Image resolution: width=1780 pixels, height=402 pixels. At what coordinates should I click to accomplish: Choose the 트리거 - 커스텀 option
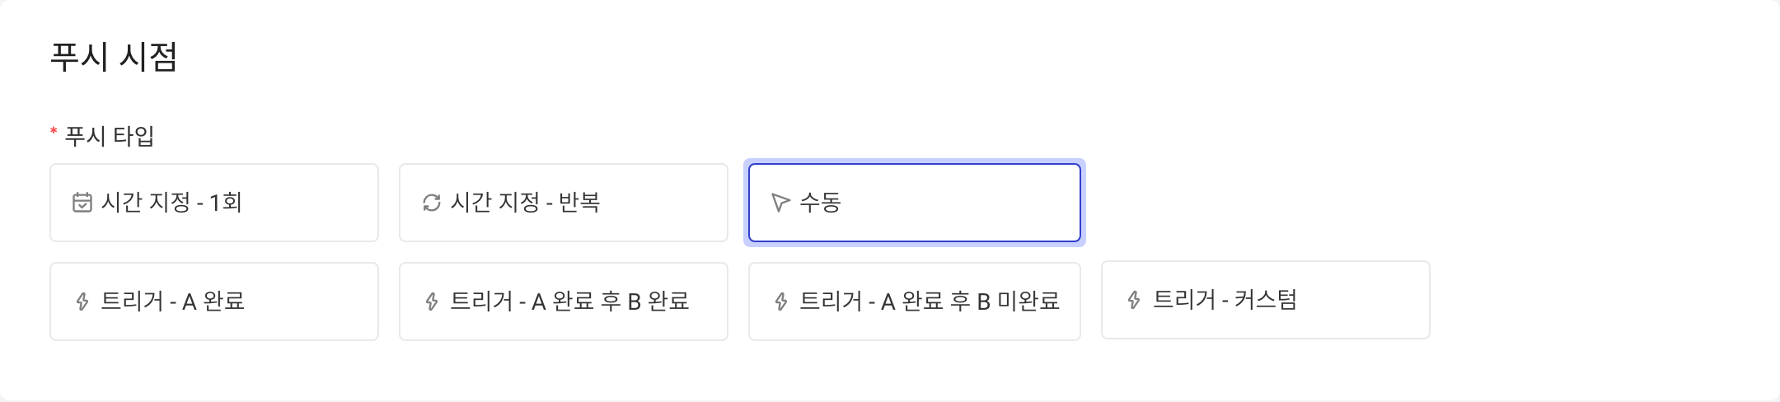pyautogui.click(x=1266, y=300)
